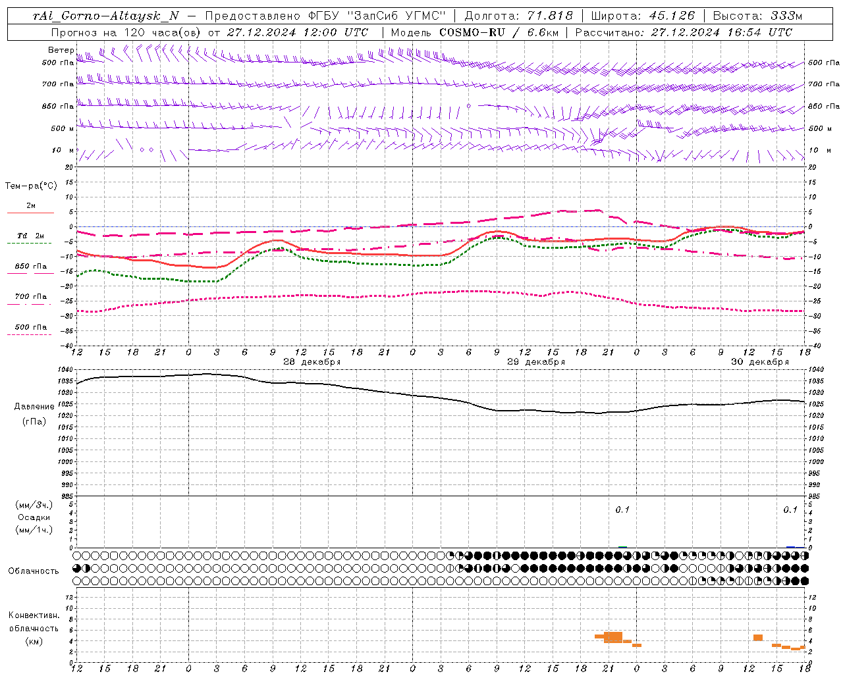
Task: Click the orange convective bar near 12h on 30 December
Action: tap(758, 638)
